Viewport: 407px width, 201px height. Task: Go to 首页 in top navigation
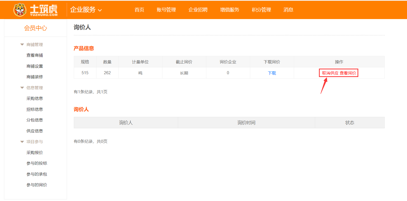coord(139,10)
